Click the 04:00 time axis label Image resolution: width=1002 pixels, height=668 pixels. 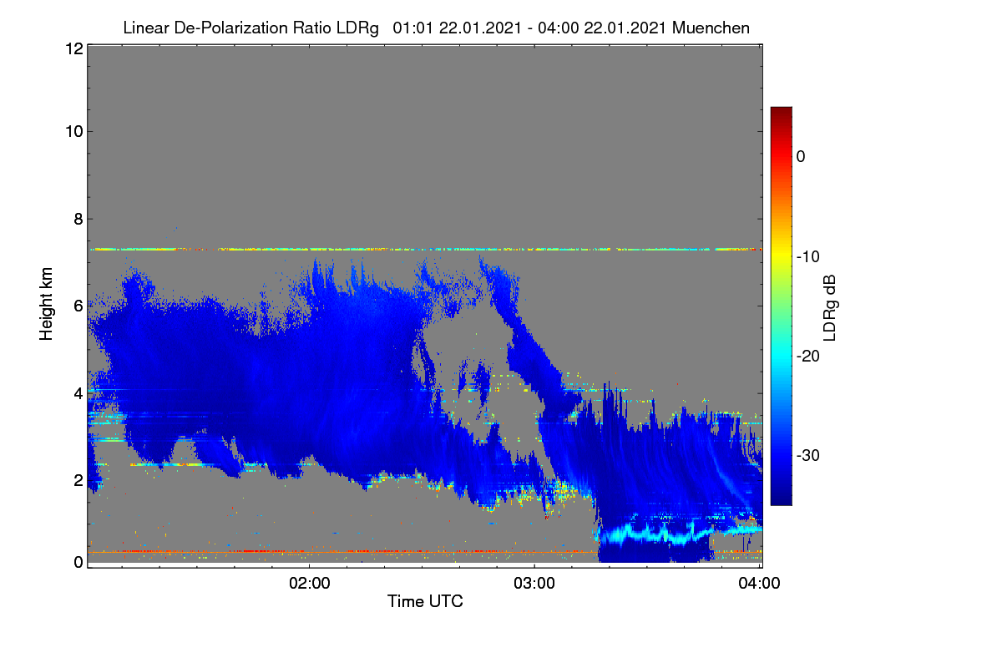point(760,583)
